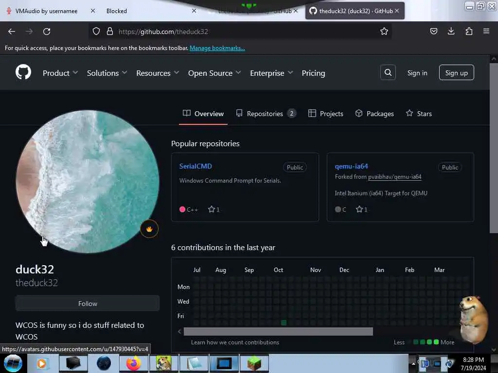Open the Projects tab
The width and height of the screenshot is (498, 373).
(x=326, y=114)
